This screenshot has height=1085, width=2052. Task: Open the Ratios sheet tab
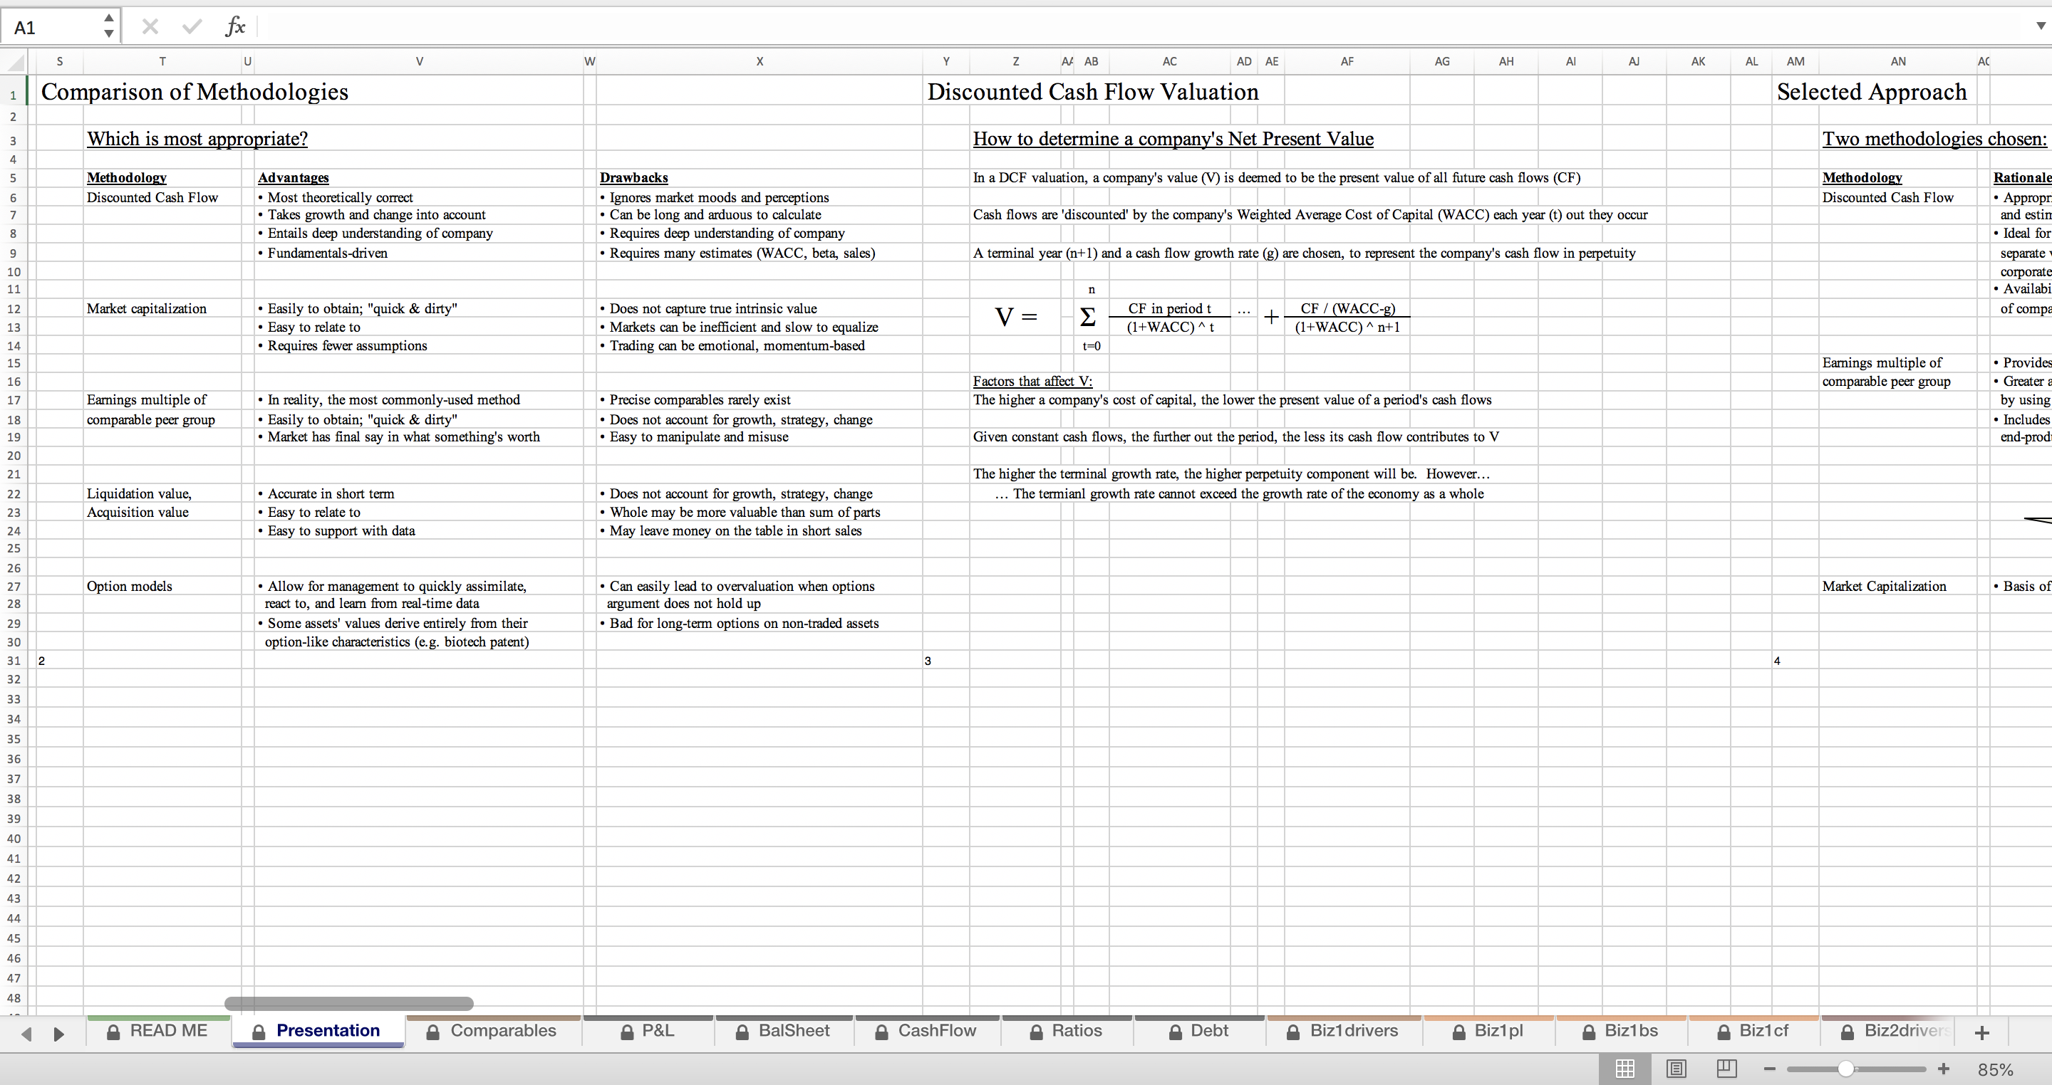1067,1031
